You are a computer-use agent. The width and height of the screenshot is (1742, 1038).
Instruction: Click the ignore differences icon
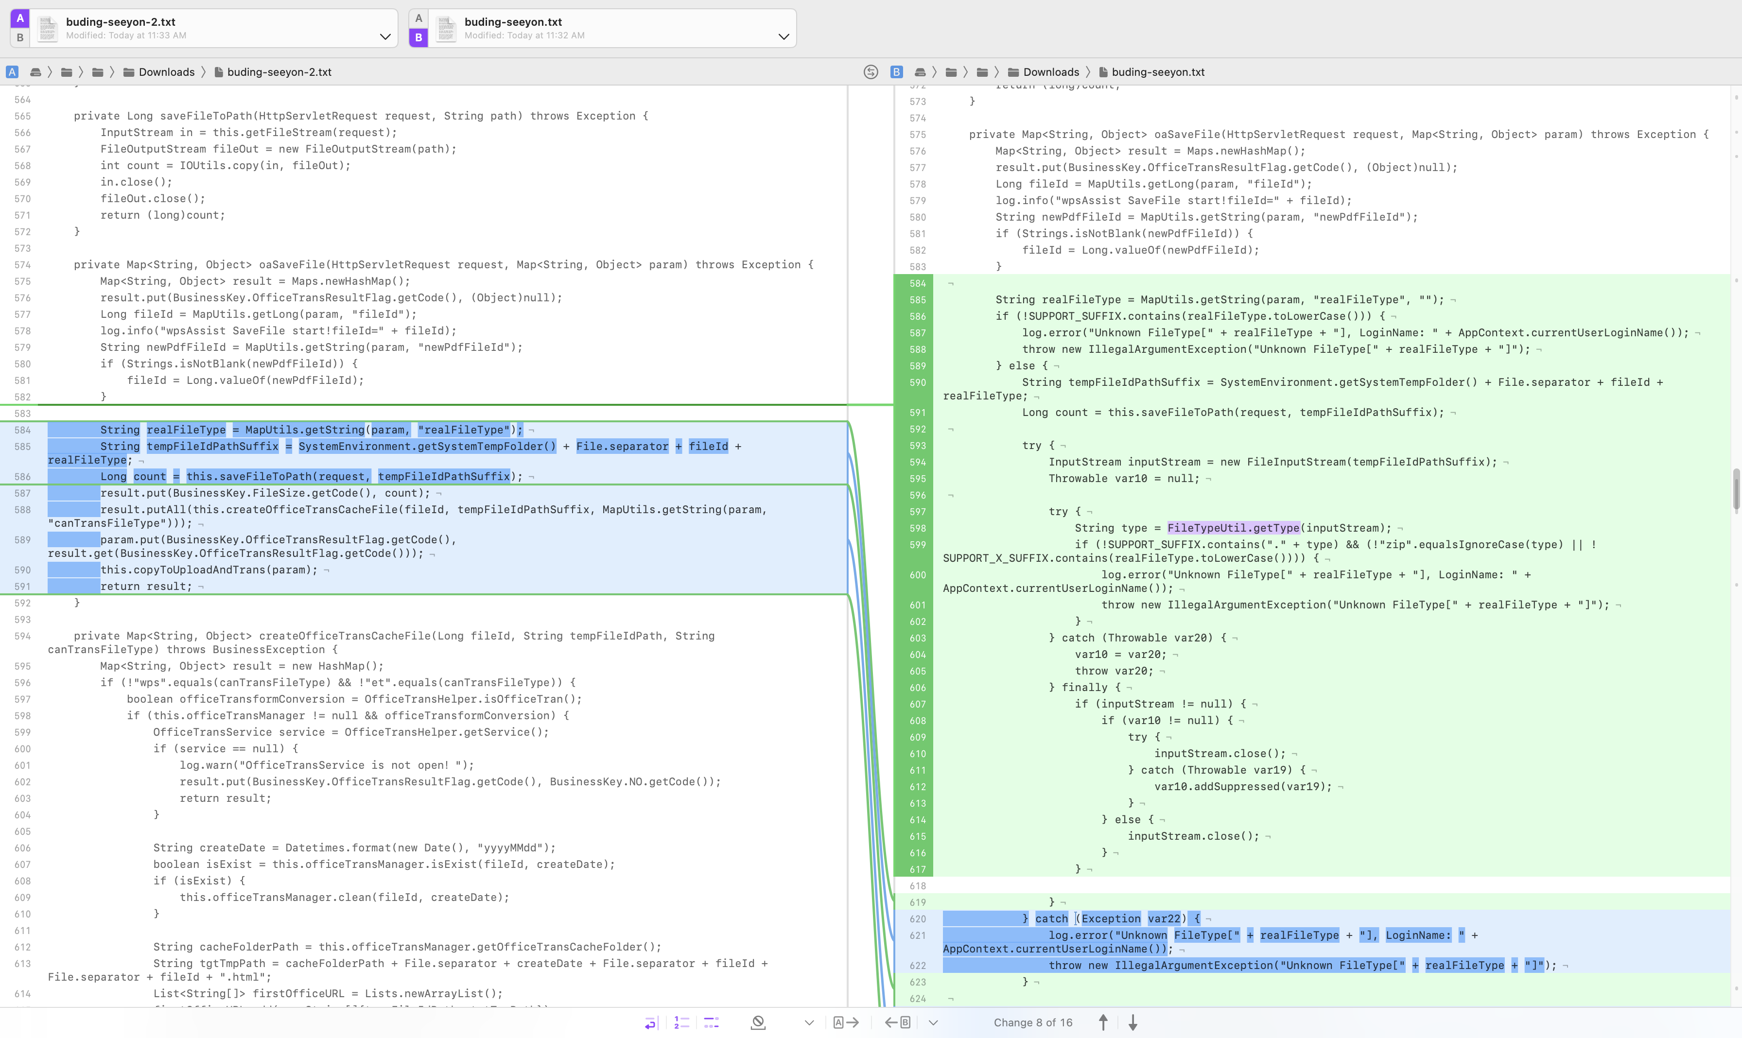tap(758, 1022)
